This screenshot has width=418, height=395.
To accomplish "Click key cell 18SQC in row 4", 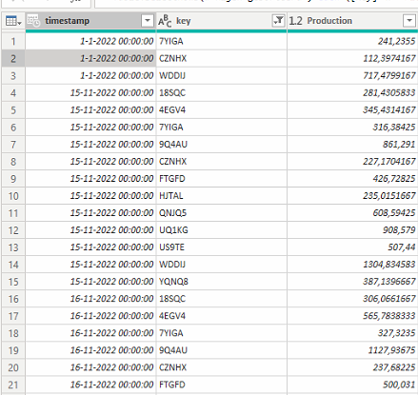I will click(x=222, y=92).
